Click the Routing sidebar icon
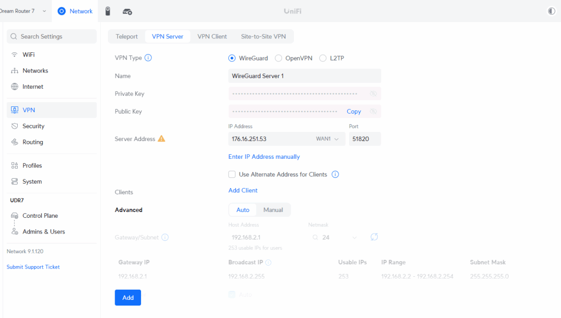 point(15,142)
